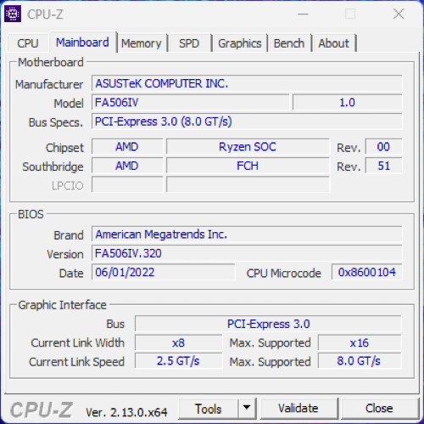
Task: Switch to the CPU tab
Action: pos(28,43)
